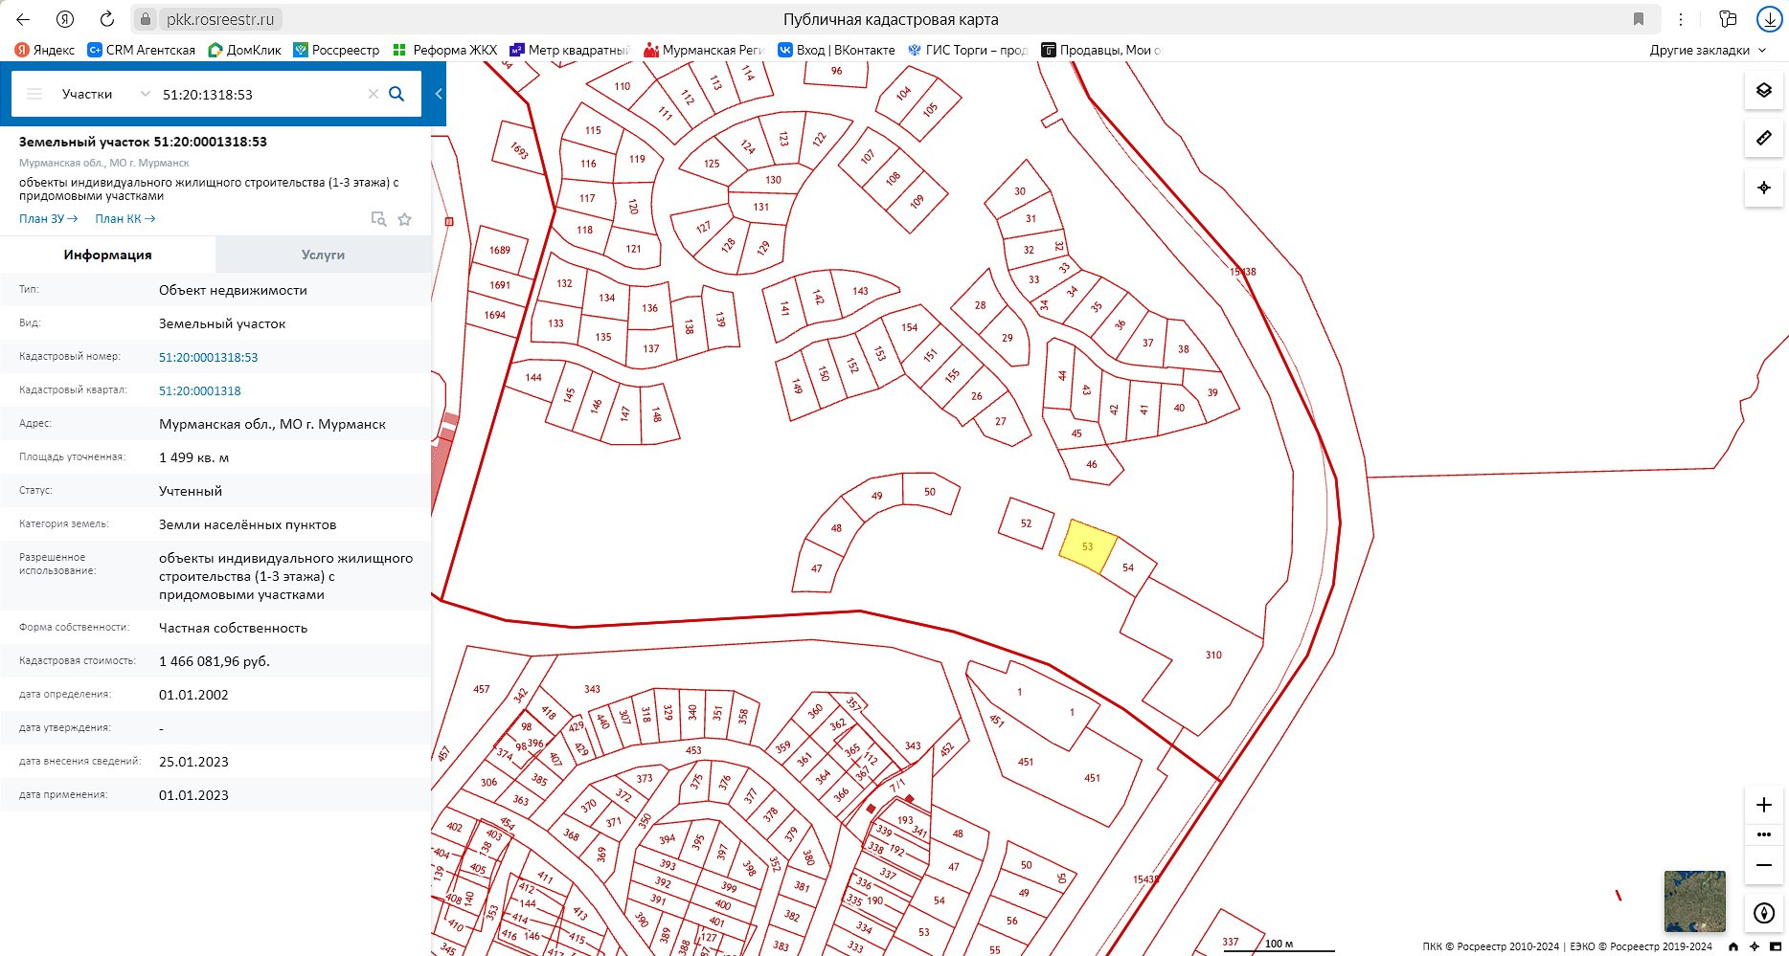Open the План ЗУ link
This screenshot has width=1789, height=956.
pos(48,219)
